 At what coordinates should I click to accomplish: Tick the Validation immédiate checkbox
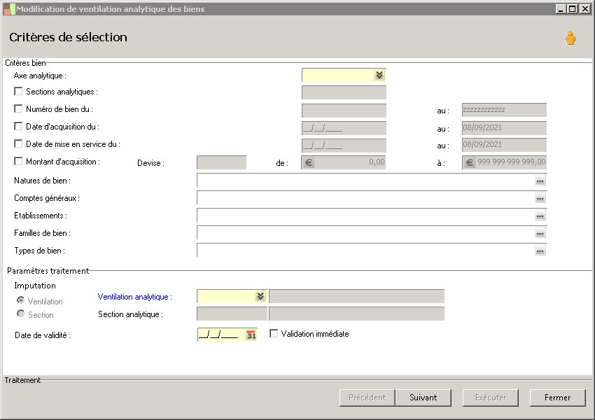click(x=274, y=334)
